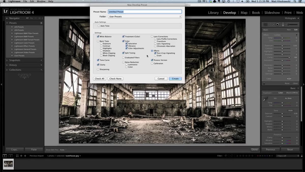The height and width of the screenshot is (172, 305).
Task: Toggle the adjustment panel switch icon
Action: click(264, 83)
